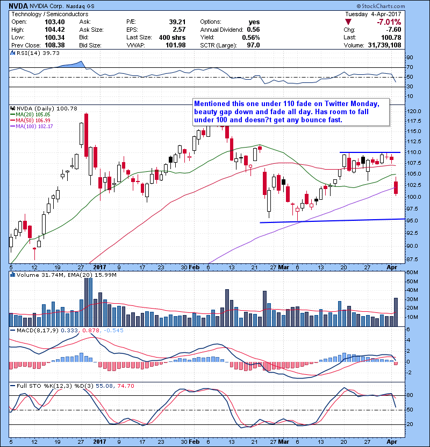Viewport: 430px width, 447px height.
Task: Click the '2017' label on price chart axis
Action: [x=99, y=268]
